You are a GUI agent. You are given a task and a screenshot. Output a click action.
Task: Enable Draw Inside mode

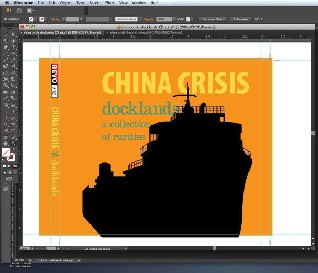point(15,172)
